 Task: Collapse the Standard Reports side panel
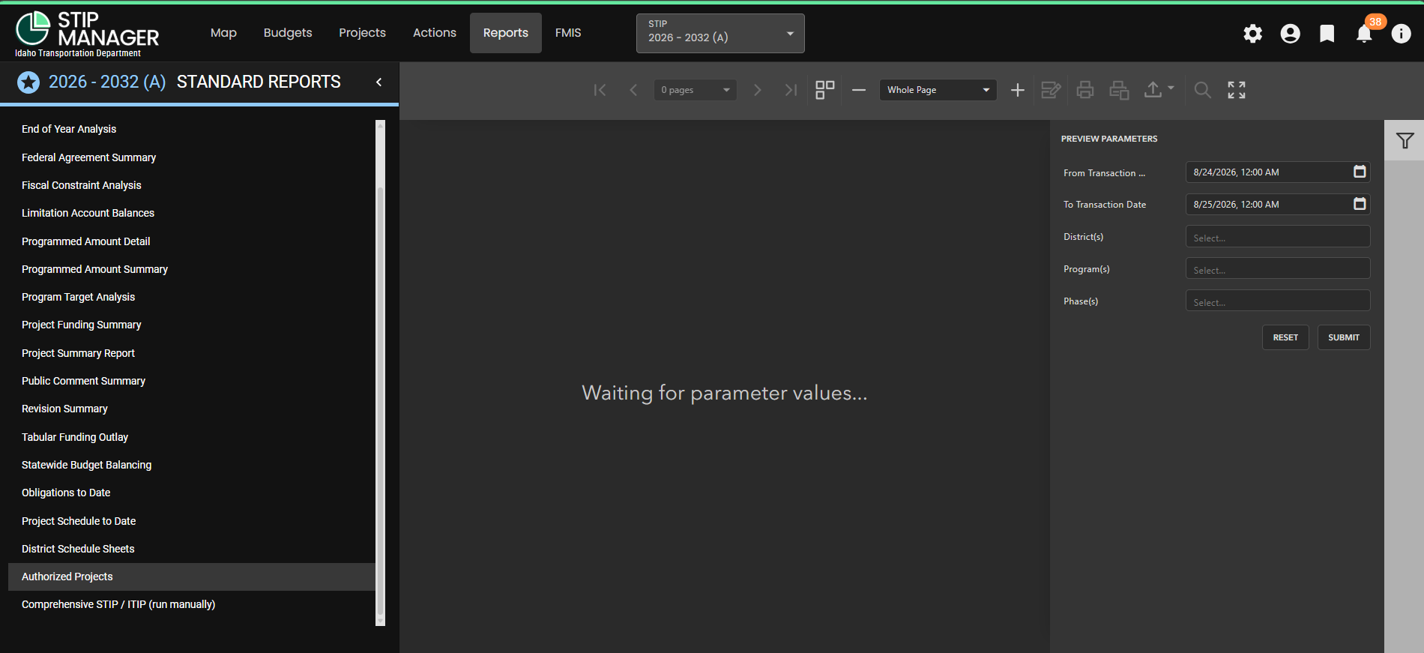point(378,82)
